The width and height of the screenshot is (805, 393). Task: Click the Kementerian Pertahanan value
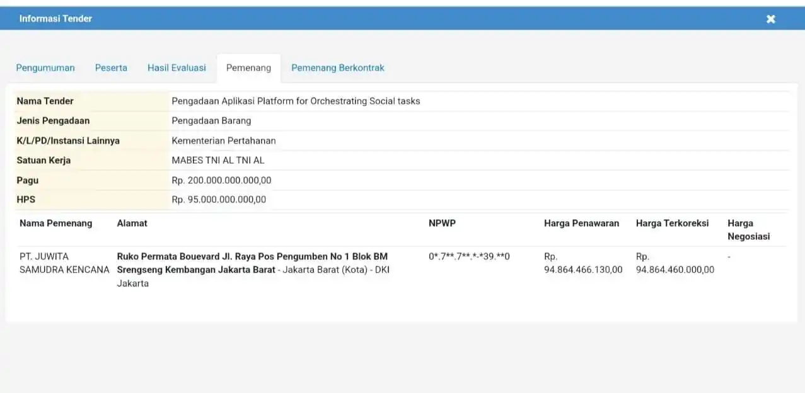tap(223, 140)
